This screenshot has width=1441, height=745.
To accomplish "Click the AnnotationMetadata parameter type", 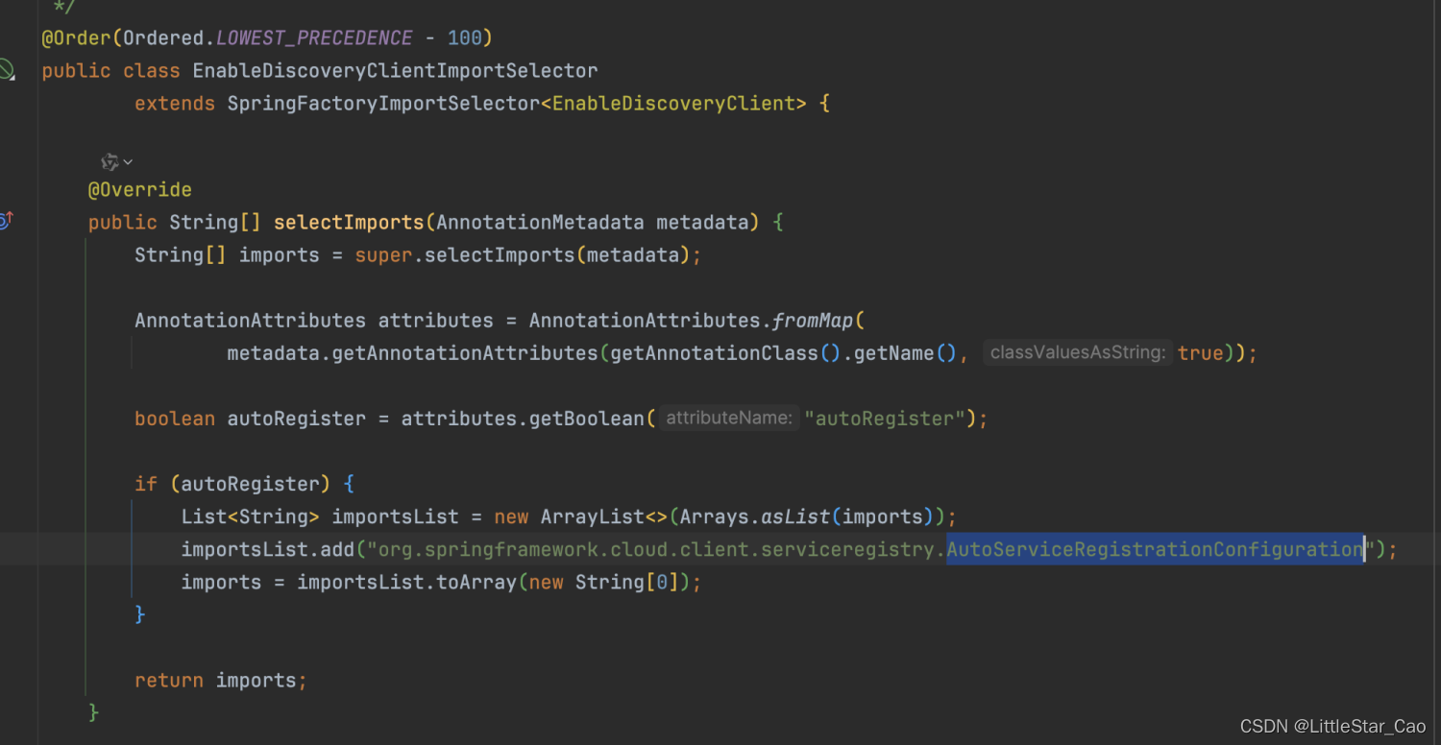I will [540, 223].
